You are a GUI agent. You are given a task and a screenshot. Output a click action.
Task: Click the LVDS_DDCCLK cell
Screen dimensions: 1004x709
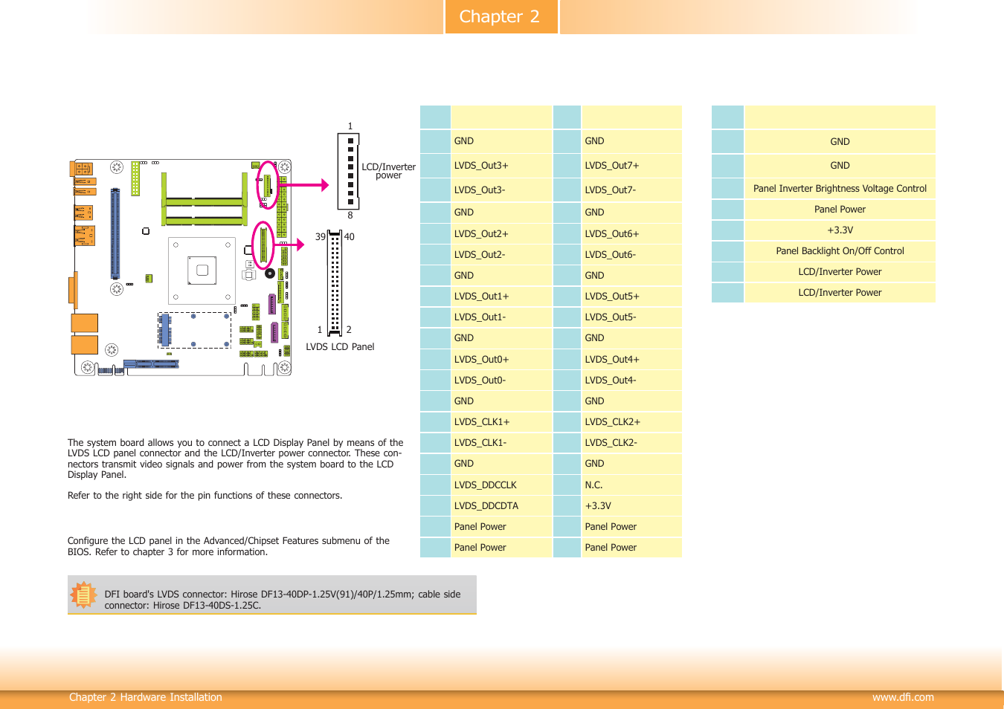(x=501, y=485)
